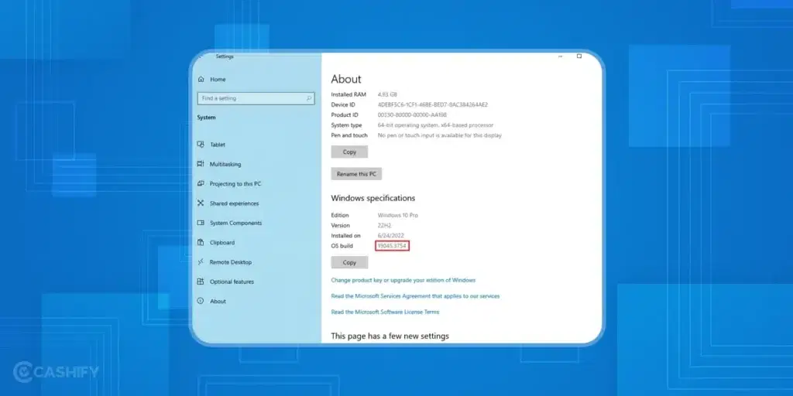Click the Home icon in the sidebar
The width and height of the screenshot is (793, 396).
[x=201, y=80]
